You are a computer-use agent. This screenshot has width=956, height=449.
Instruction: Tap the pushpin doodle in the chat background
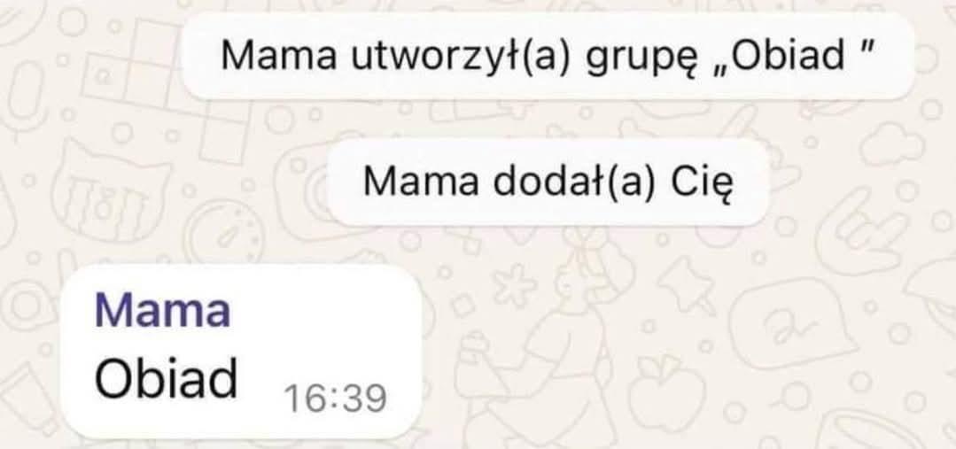686,284
